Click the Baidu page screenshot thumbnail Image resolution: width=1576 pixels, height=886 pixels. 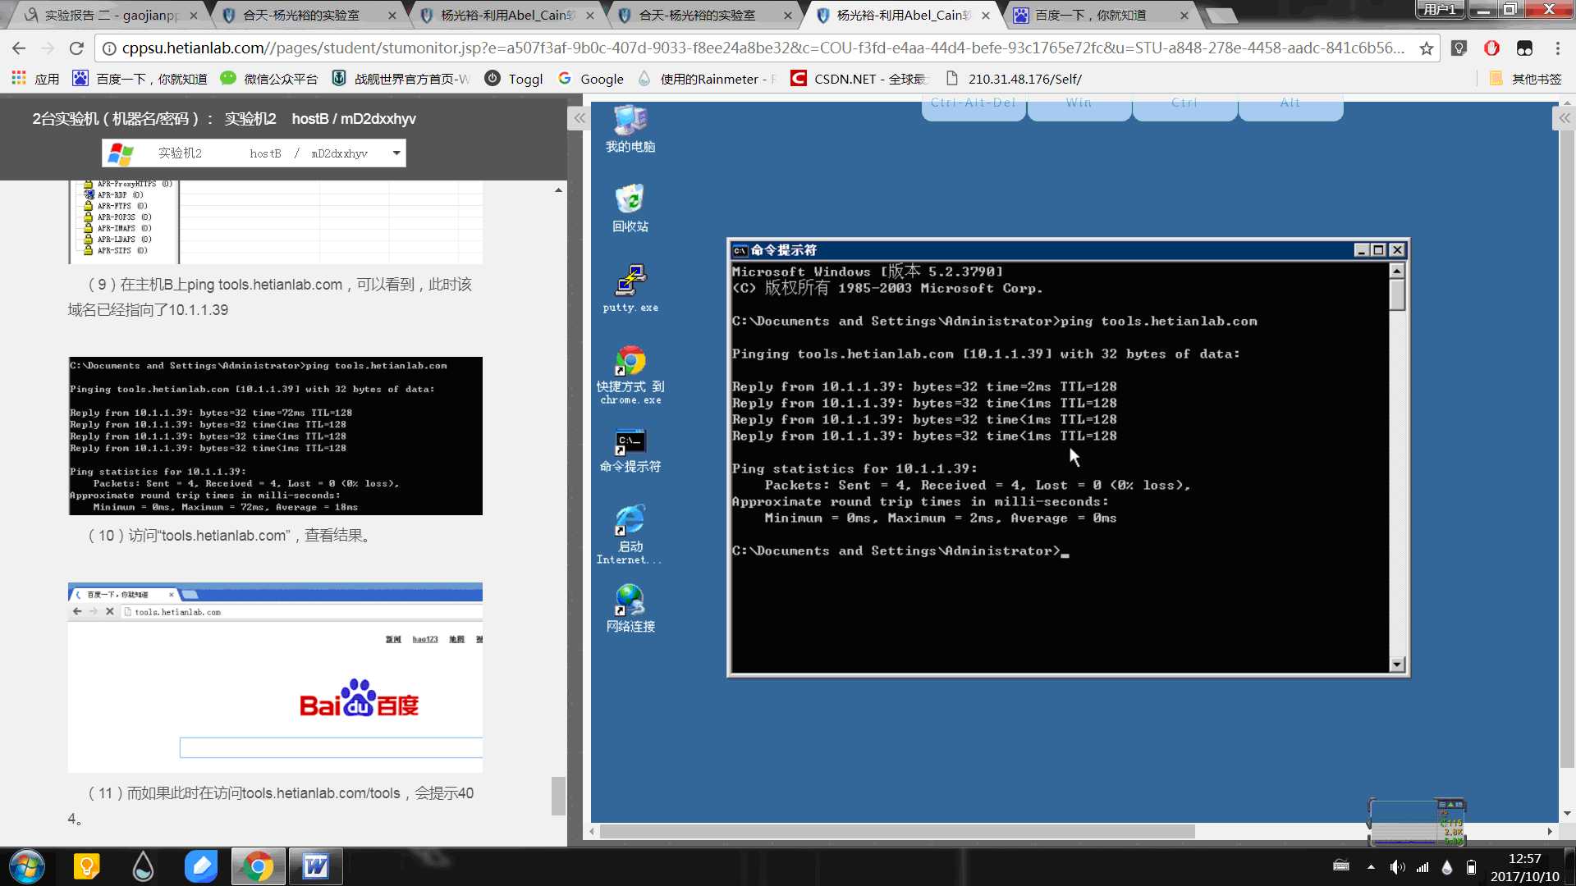(276, 678)
